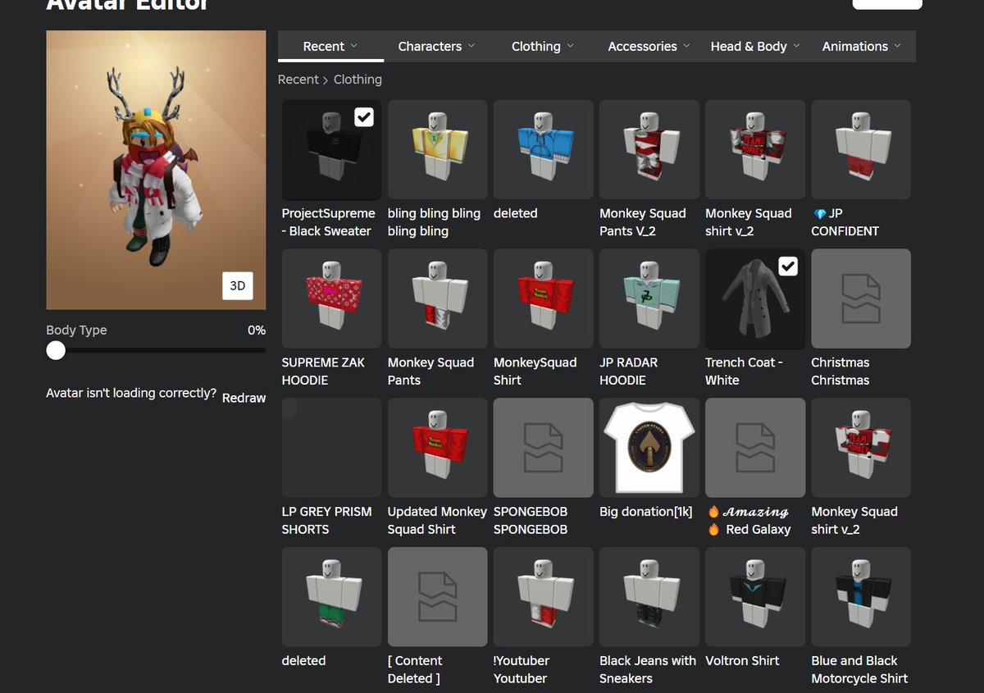Expand the Clothing dropdown arrow
The width and height of the screenshot is (984, 693).
click(x=570, y=46)
